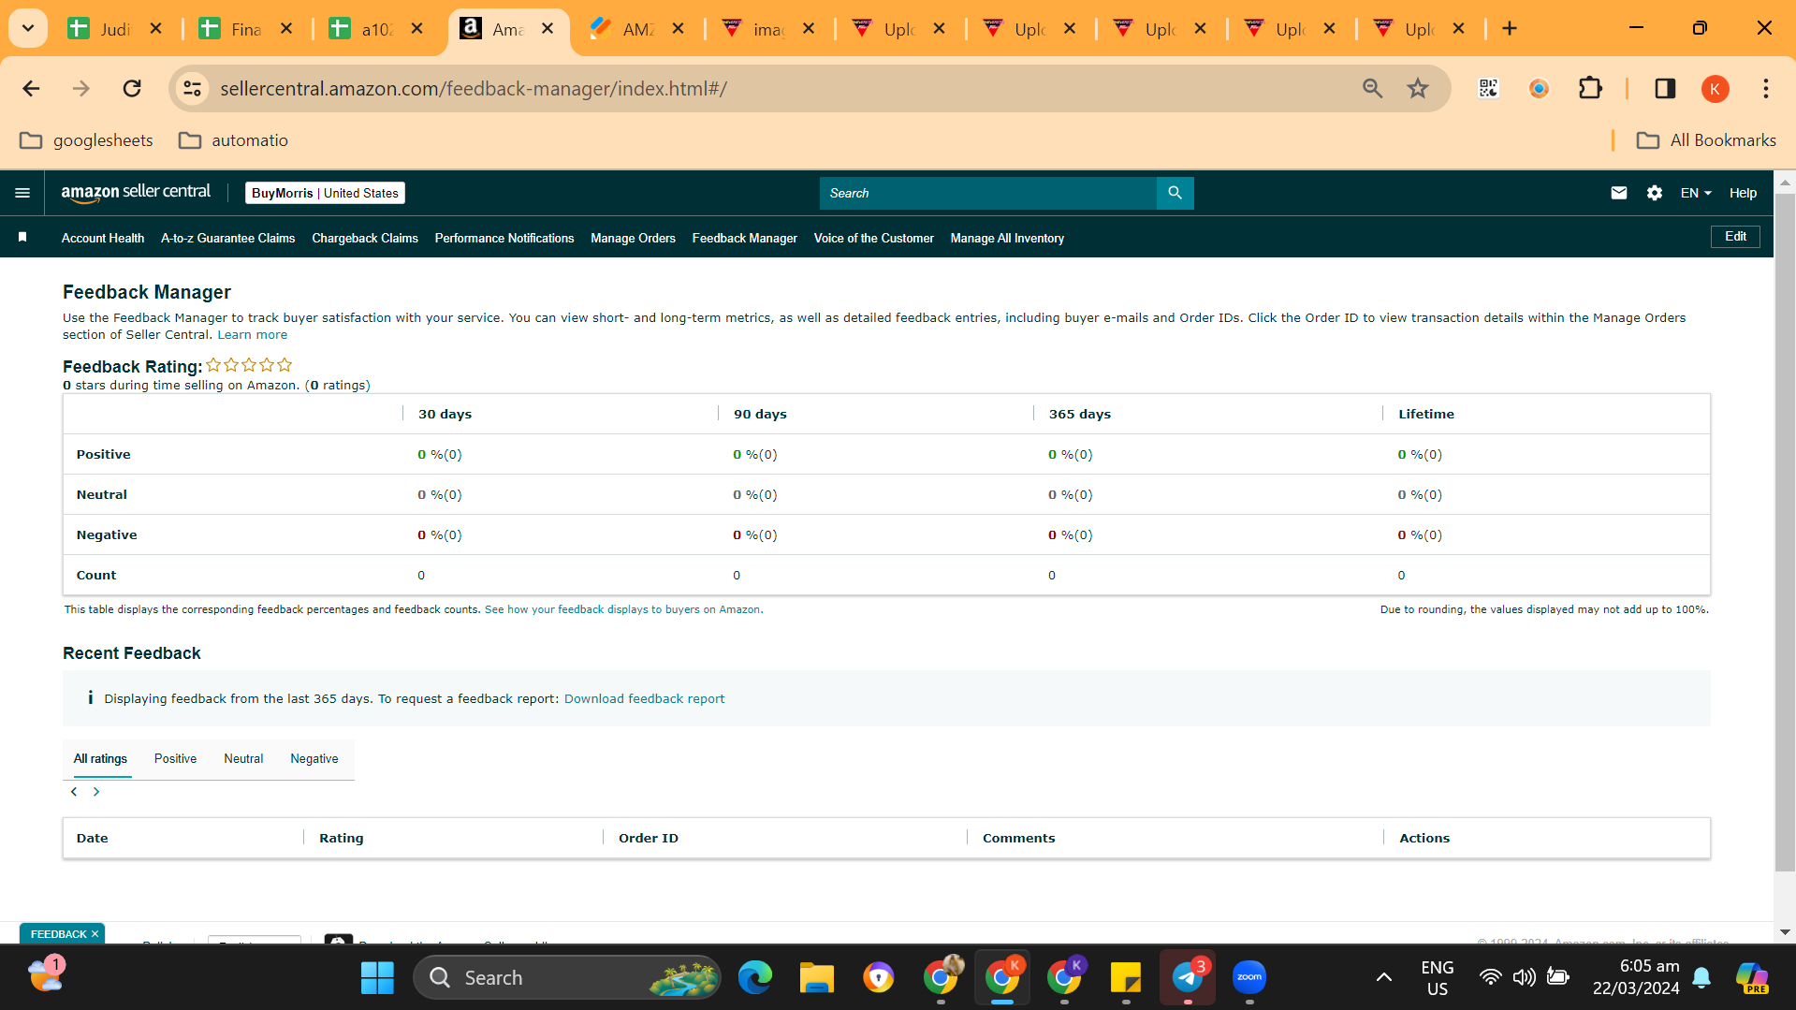Screen dimensions: 1796x1010
Task: Open Feedback Manager nav item
Action: pos(745,238)
